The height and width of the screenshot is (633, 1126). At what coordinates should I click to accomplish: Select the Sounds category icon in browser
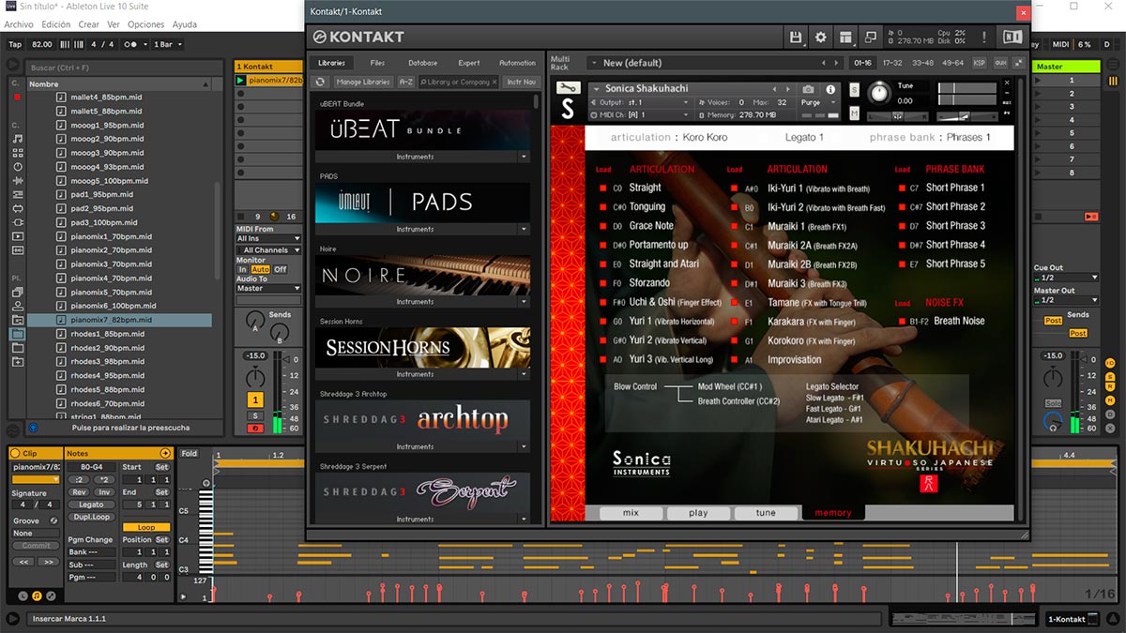18,138
